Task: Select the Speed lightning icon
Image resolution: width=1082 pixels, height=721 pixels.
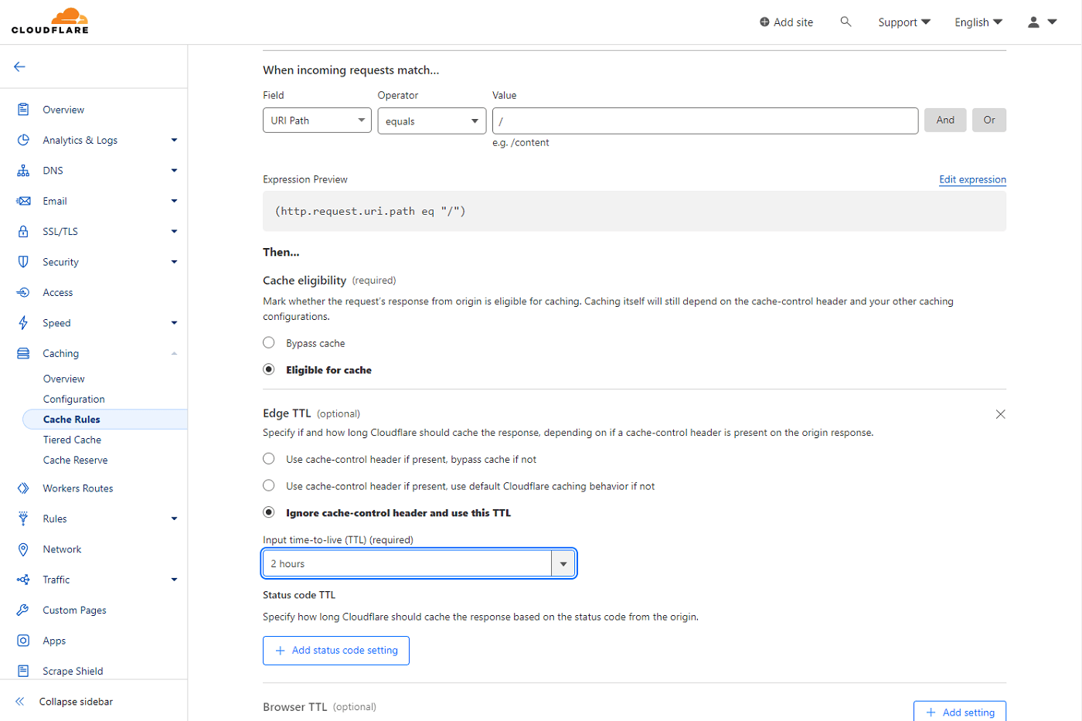Action: point(22,322)
